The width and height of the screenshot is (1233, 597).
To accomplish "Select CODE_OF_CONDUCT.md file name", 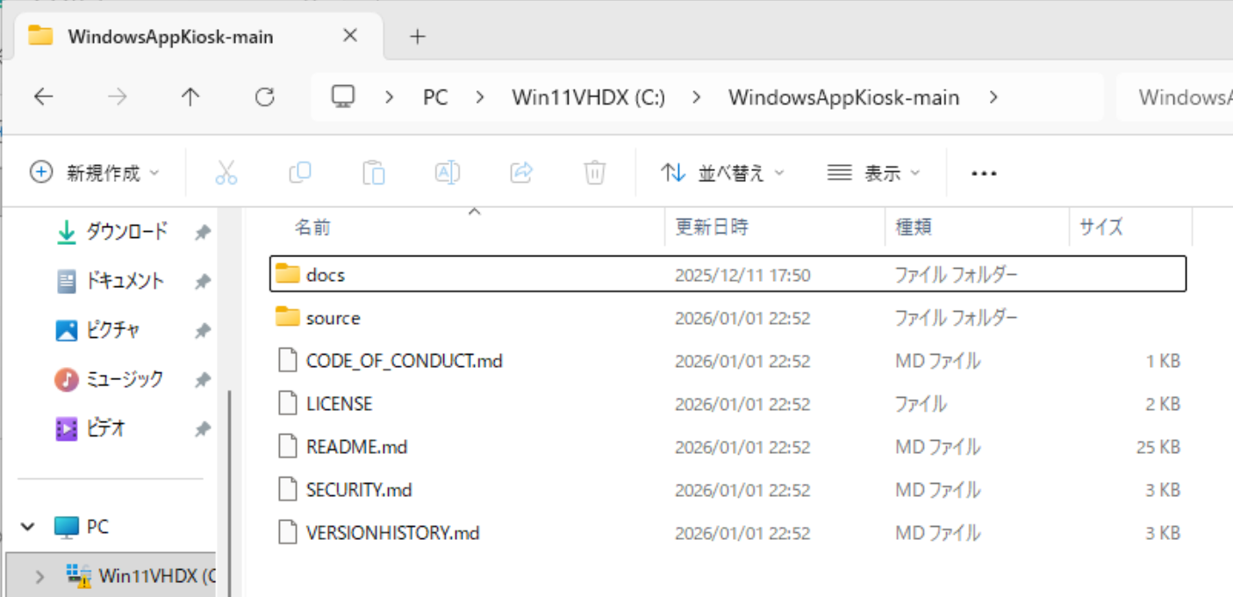I will coord(405,361).
